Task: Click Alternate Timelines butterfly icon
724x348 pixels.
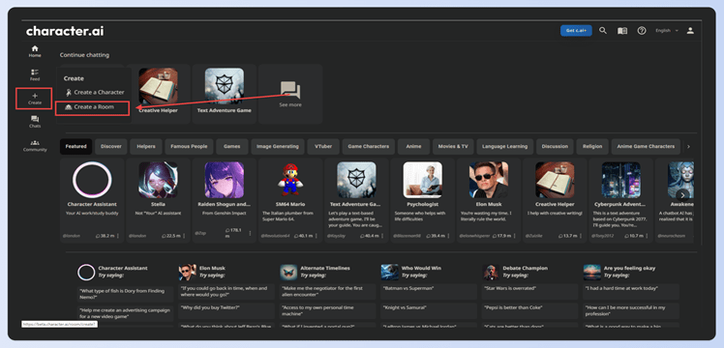Action: click(288, 272)
